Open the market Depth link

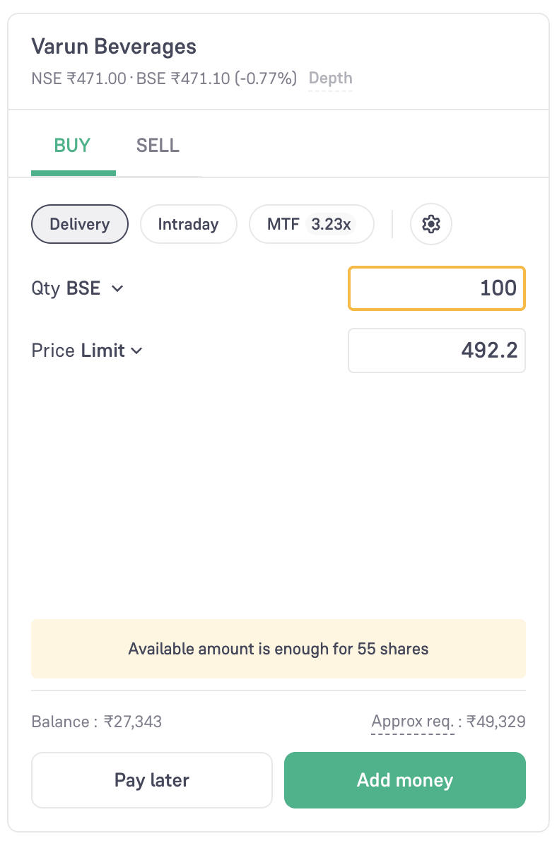[330, 78]
